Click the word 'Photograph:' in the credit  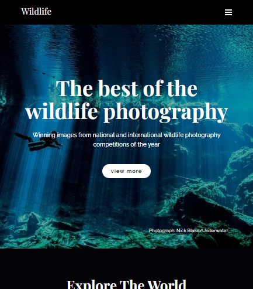pos(162,230)
